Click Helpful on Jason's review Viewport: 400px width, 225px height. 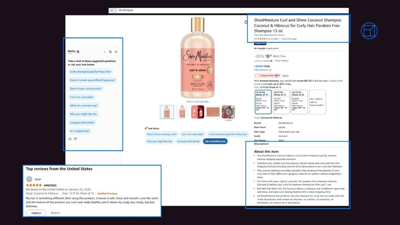pos(36,213)
